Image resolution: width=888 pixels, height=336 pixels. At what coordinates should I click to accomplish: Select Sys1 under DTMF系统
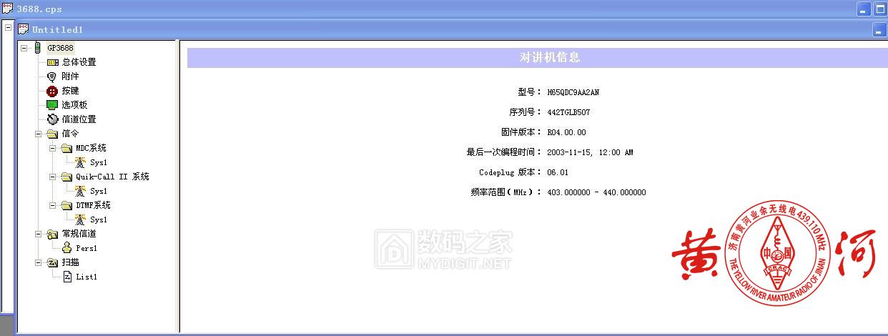99,219
